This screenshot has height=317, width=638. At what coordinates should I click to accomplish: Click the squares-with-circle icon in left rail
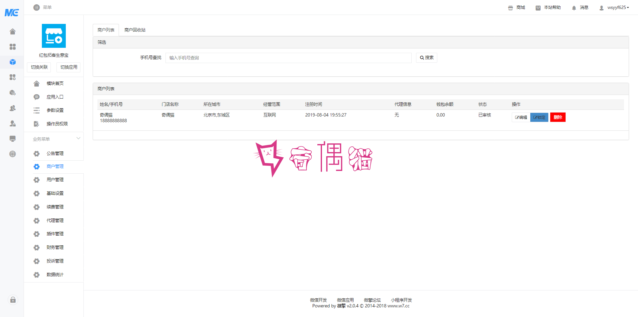tap(13, 77)
